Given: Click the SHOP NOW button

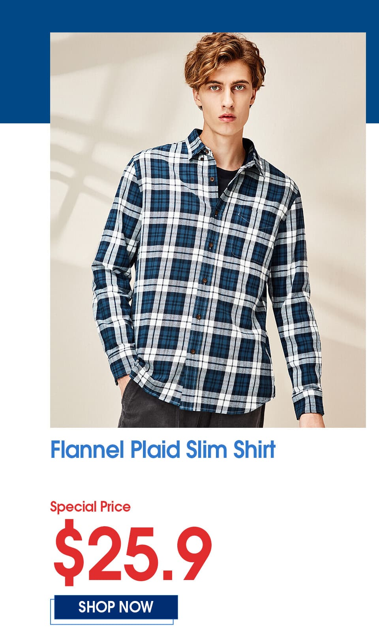Looking at the screenshot, I should (116, 607).
